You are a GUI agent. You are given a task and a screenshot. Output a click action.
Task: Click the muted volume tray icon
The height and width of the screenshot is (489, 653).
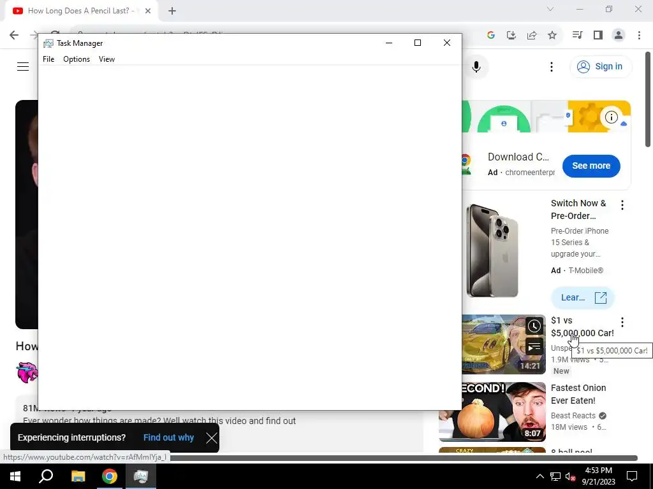(x=571, y=476)
